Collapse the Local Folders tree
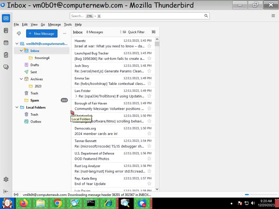The height and width of the screenshot is (209, 279). coord(17,107)
